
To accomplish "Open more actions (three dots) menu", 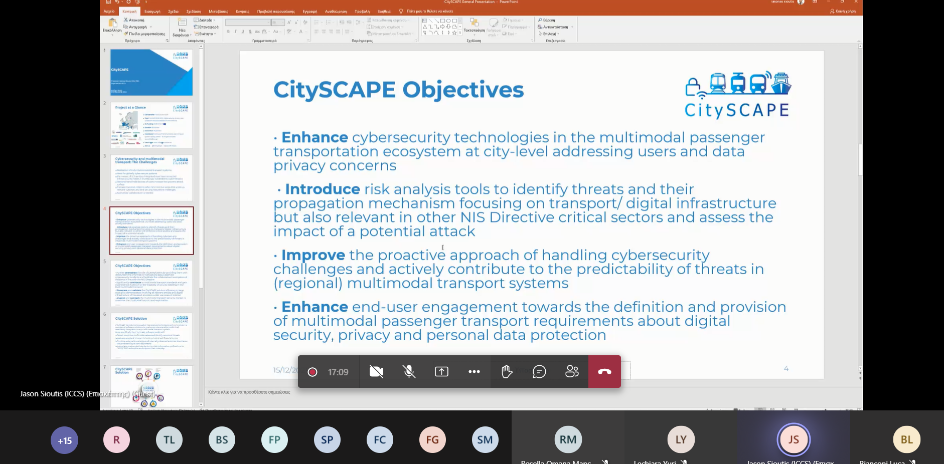I will [474, 372].
